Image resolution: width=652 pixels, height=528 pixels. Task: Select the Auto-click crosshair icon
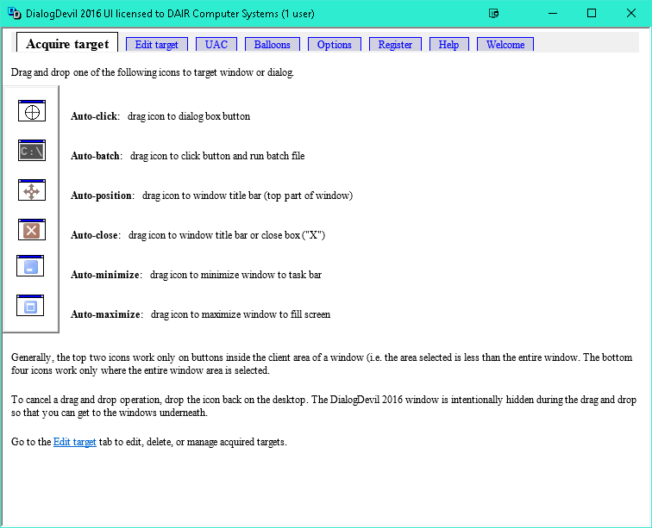31,111
